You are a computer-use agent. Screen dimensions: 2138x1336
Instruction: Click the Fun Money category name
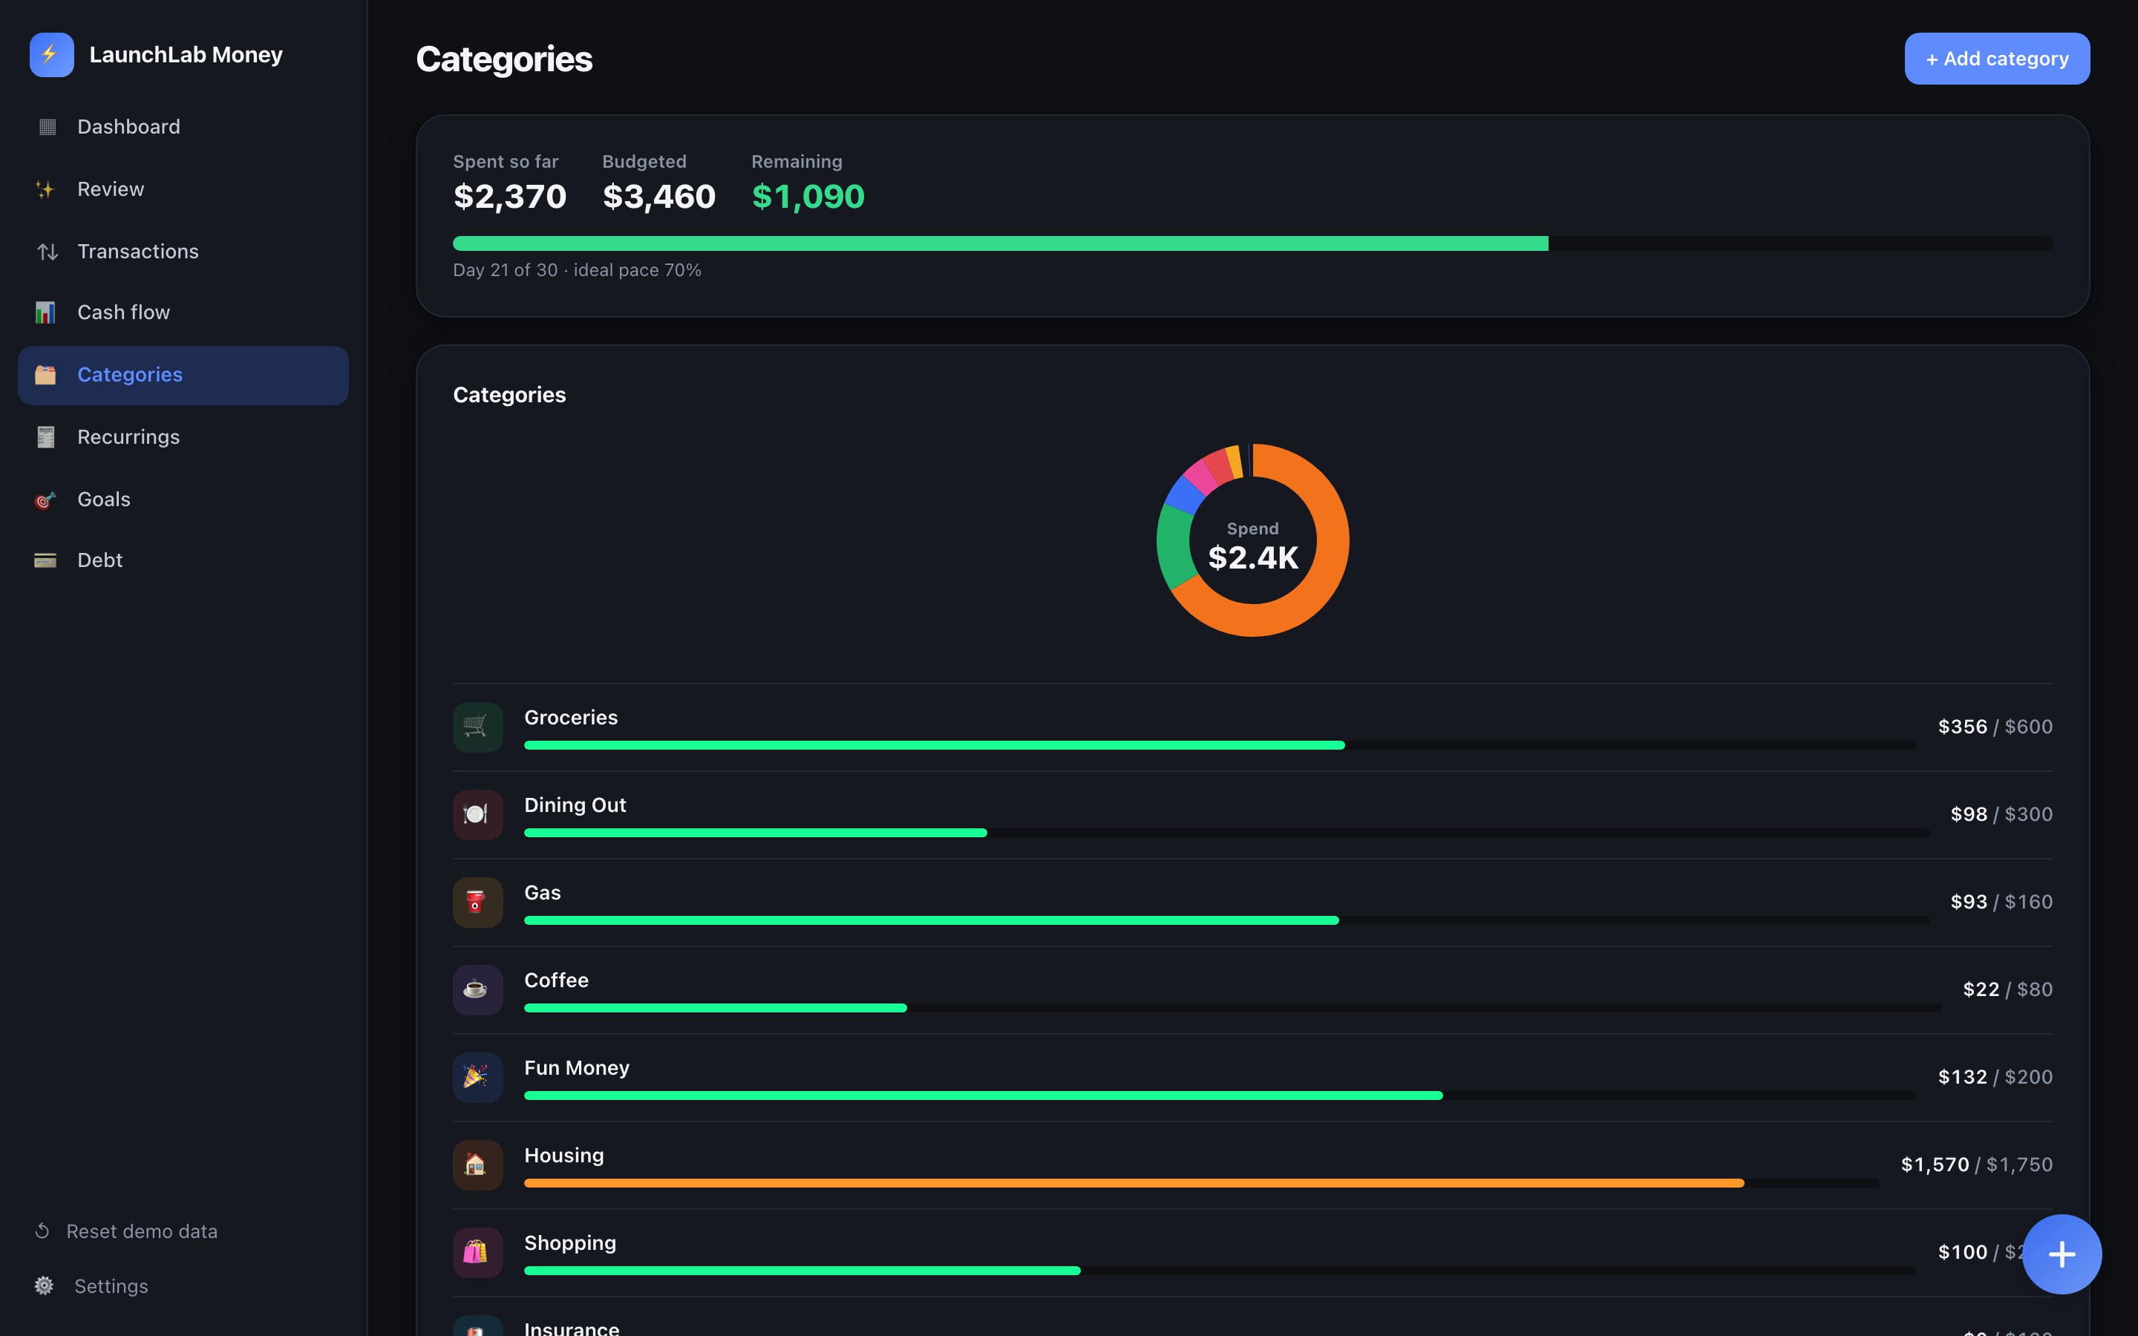click(577, 1067)
